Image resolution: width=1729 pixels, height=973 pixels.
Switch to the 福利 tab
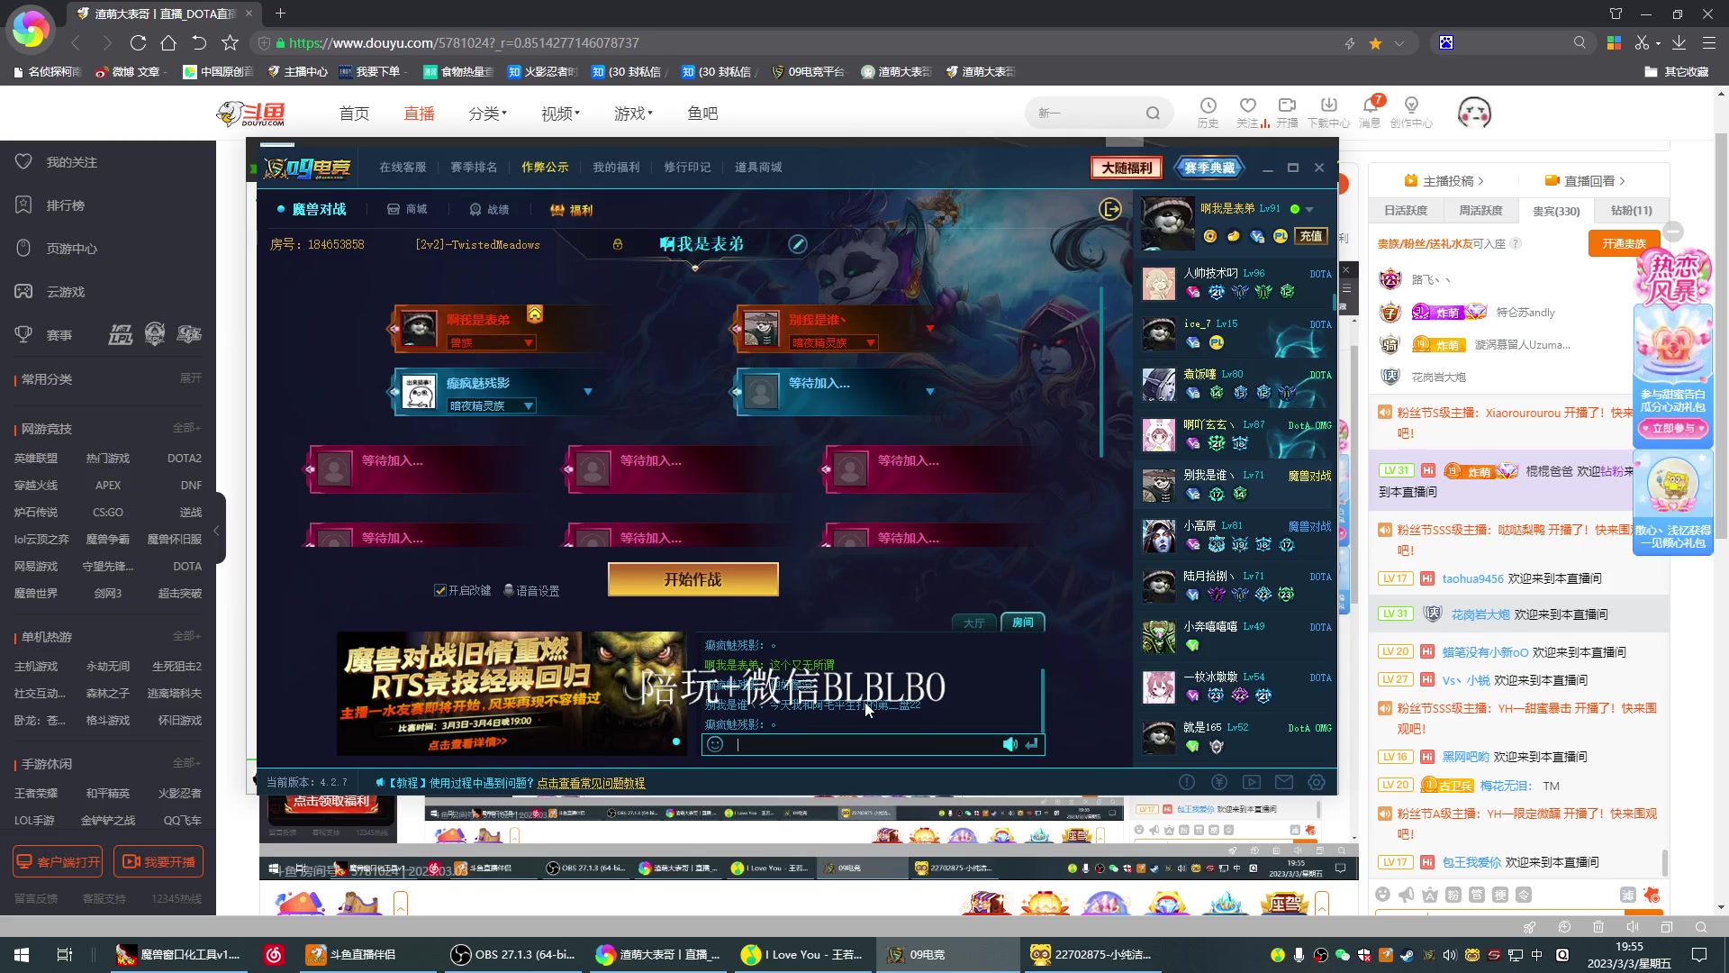571,209
